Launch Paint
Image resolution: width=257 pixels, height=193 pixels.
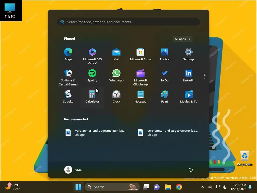[165, 97]
